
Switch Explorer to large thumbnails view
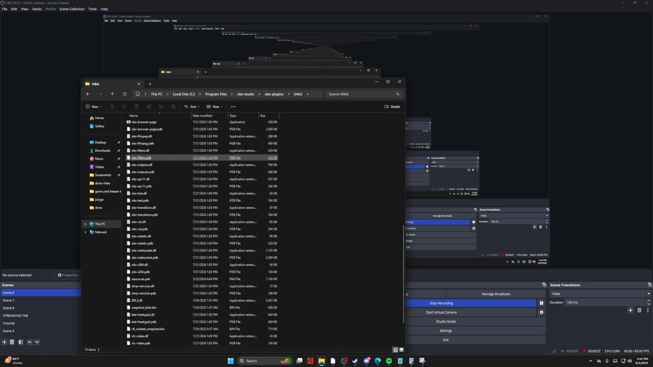[x=401, y=350]
